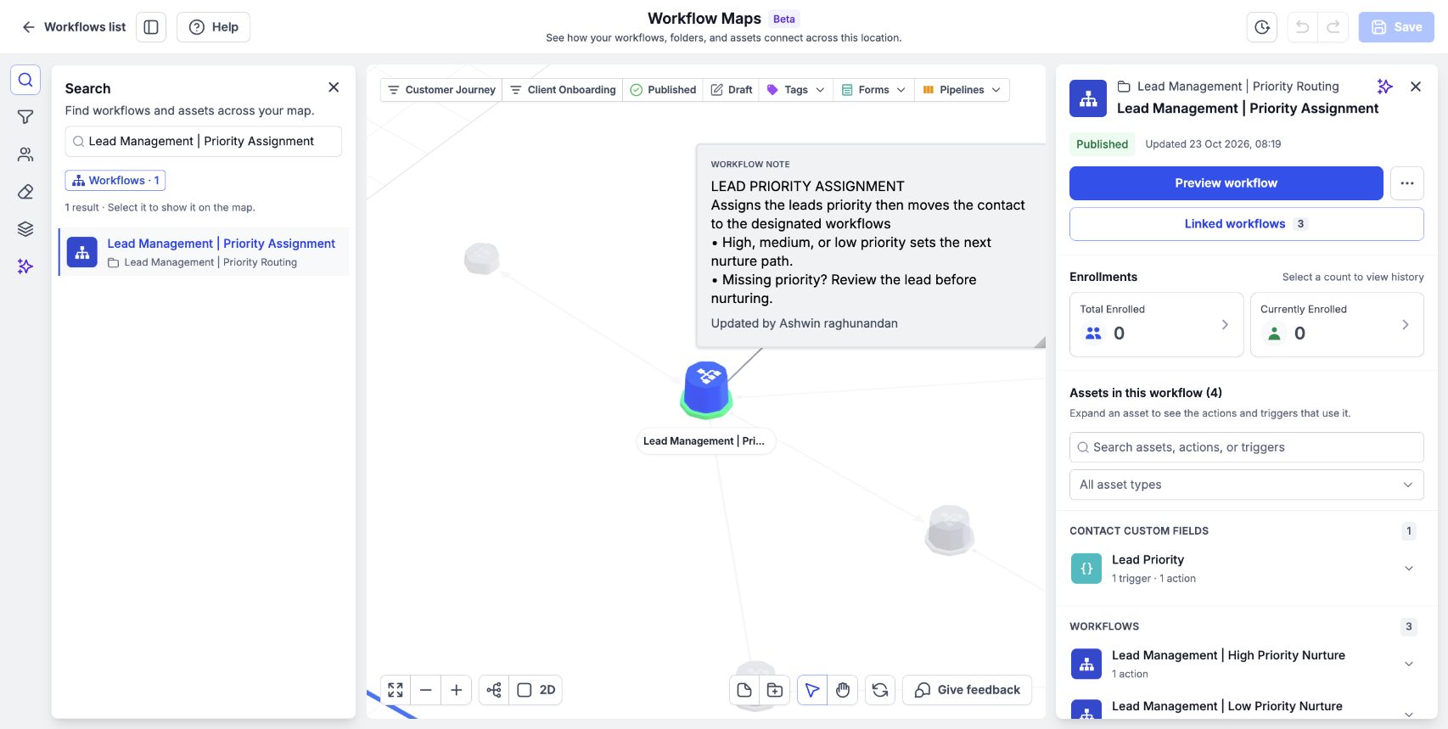1448x729 pixels.
Task: Click the map search input field
Action: tap(203, 142)
